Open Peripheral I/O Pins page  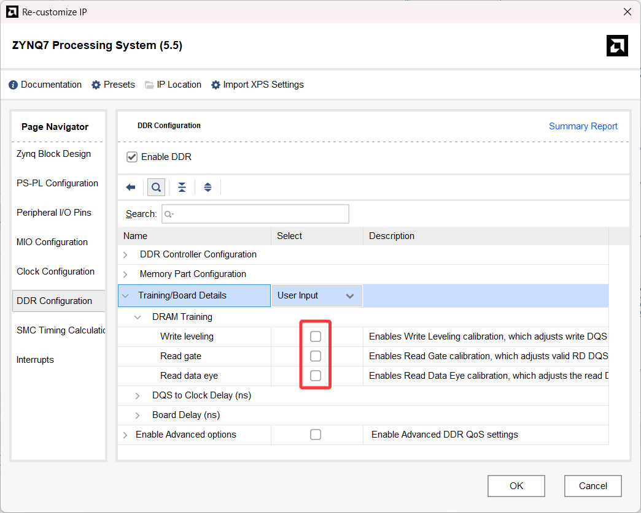click(x=54, y=213)
